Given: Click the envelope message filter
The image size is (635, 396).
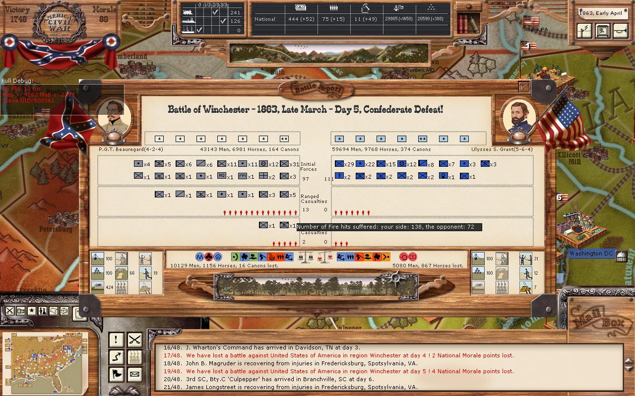Looking at the screenshot, I should coord(135,374).
